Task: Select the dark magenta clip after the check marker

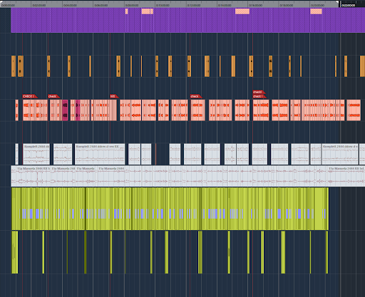Action: pos(65,110)
